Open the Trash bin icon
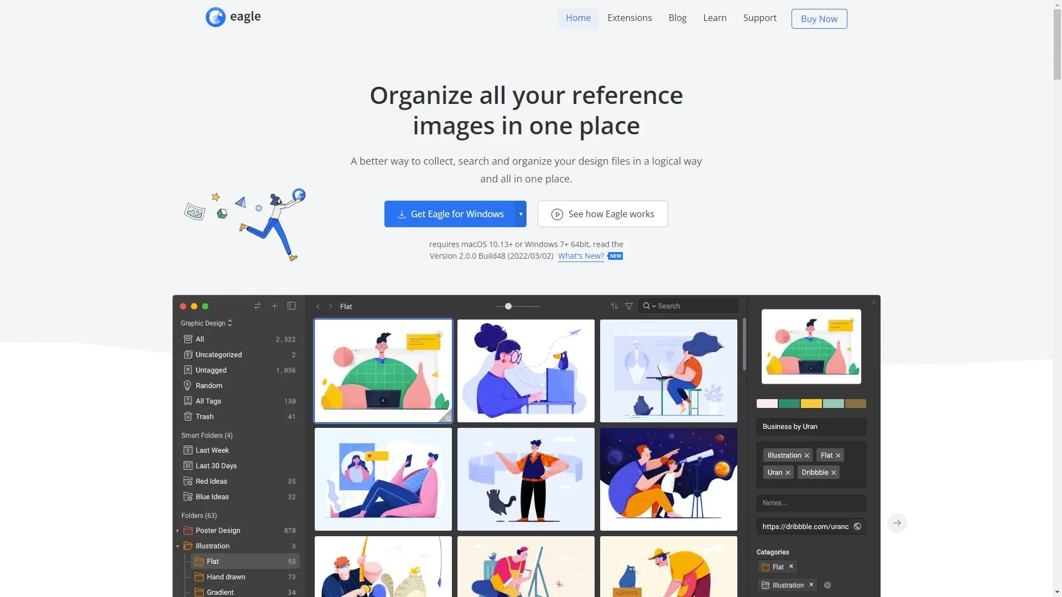Screen dimensions: 1062x597 tap(188, 417)
